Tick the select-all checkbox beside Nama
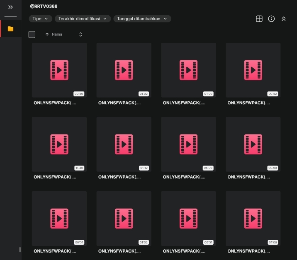Screen dimensions: 297x260 [32, 34]
